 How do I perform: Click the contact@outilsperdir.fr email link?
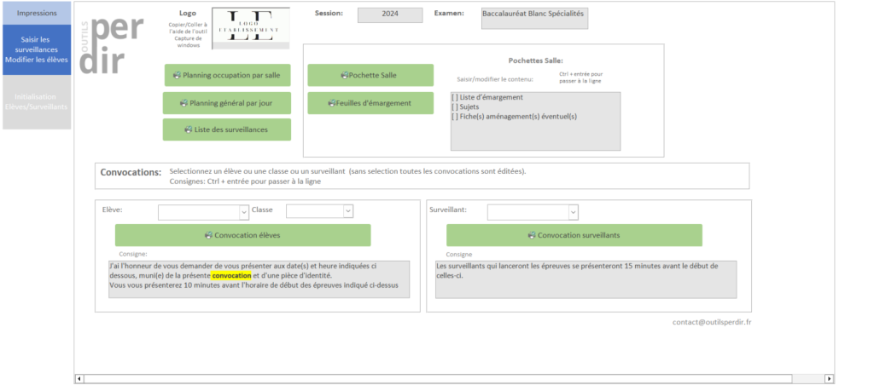[x=711, y=322]
